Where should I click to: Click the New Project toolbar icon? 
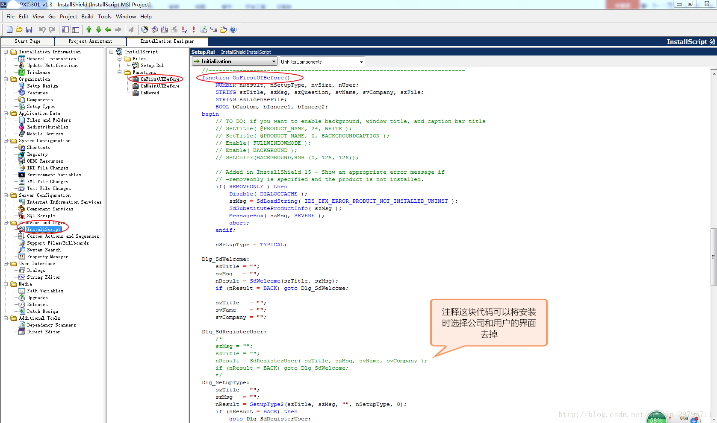point(9,29)
